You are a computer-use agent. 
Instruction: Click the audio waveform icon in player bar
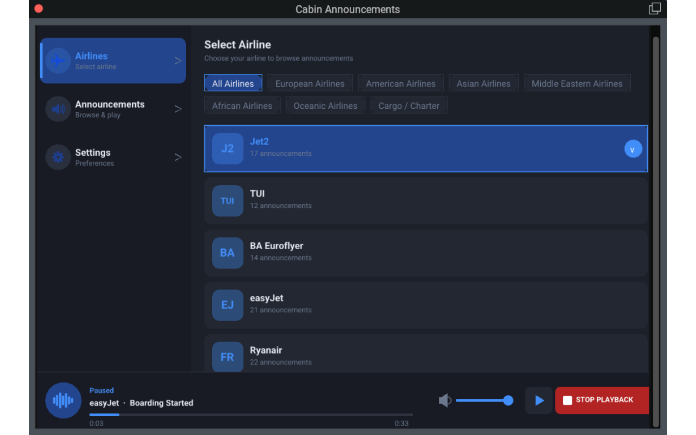coord(63,400)
